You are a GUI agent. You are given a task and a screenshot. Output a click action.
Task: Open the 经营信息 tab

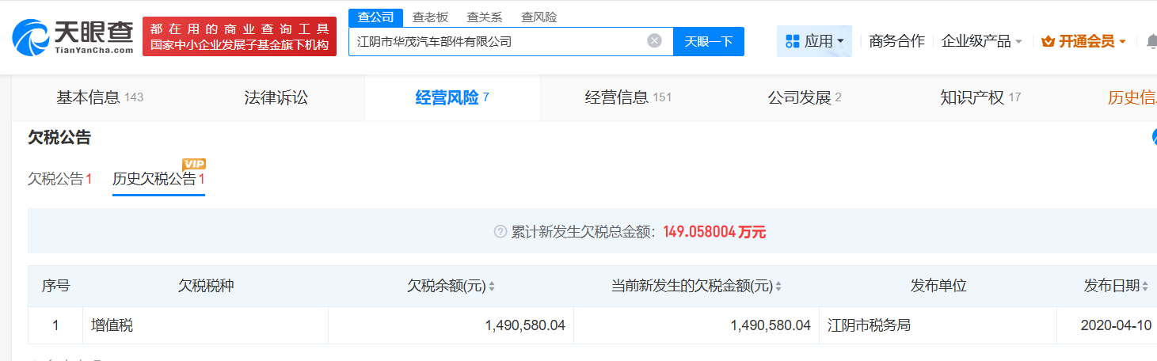click(x=627, y=98)
